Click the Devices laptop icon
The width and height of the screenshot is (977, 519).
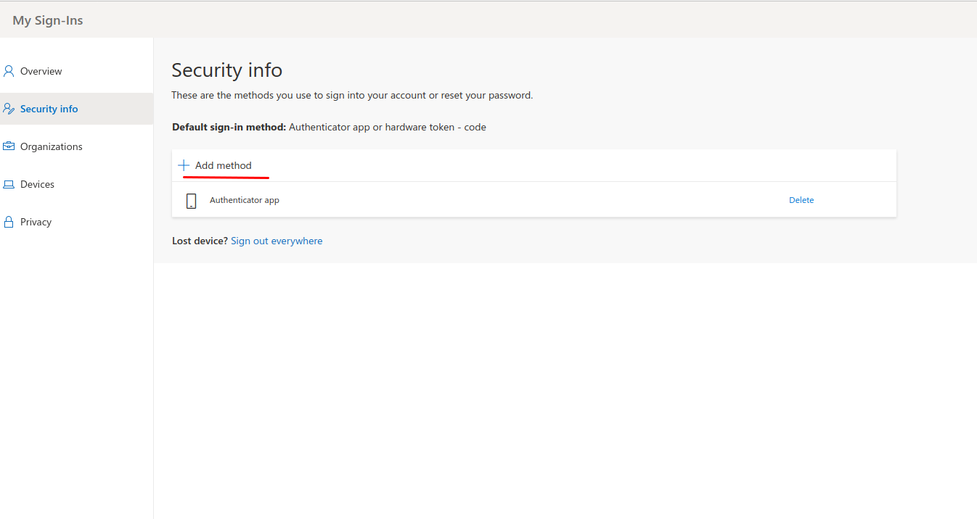(9, 184)
